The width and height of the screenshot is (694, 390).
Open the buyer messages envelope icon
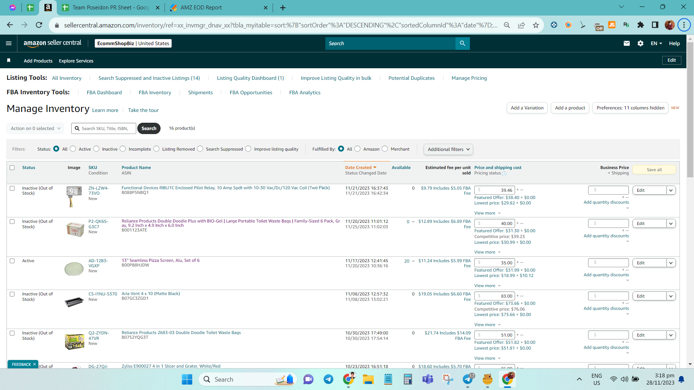pyautogui.click(x=627, y=43)
